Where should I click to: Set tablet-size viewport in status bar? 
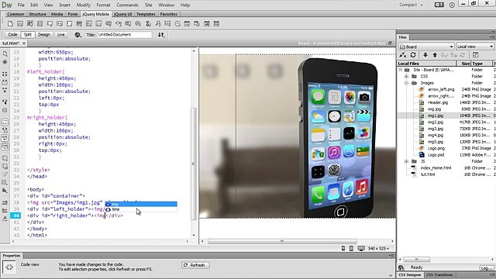tap(351, 249)
